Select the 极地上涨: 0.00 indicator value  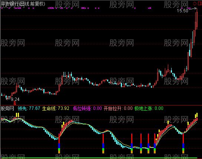[x=149, y=108]
